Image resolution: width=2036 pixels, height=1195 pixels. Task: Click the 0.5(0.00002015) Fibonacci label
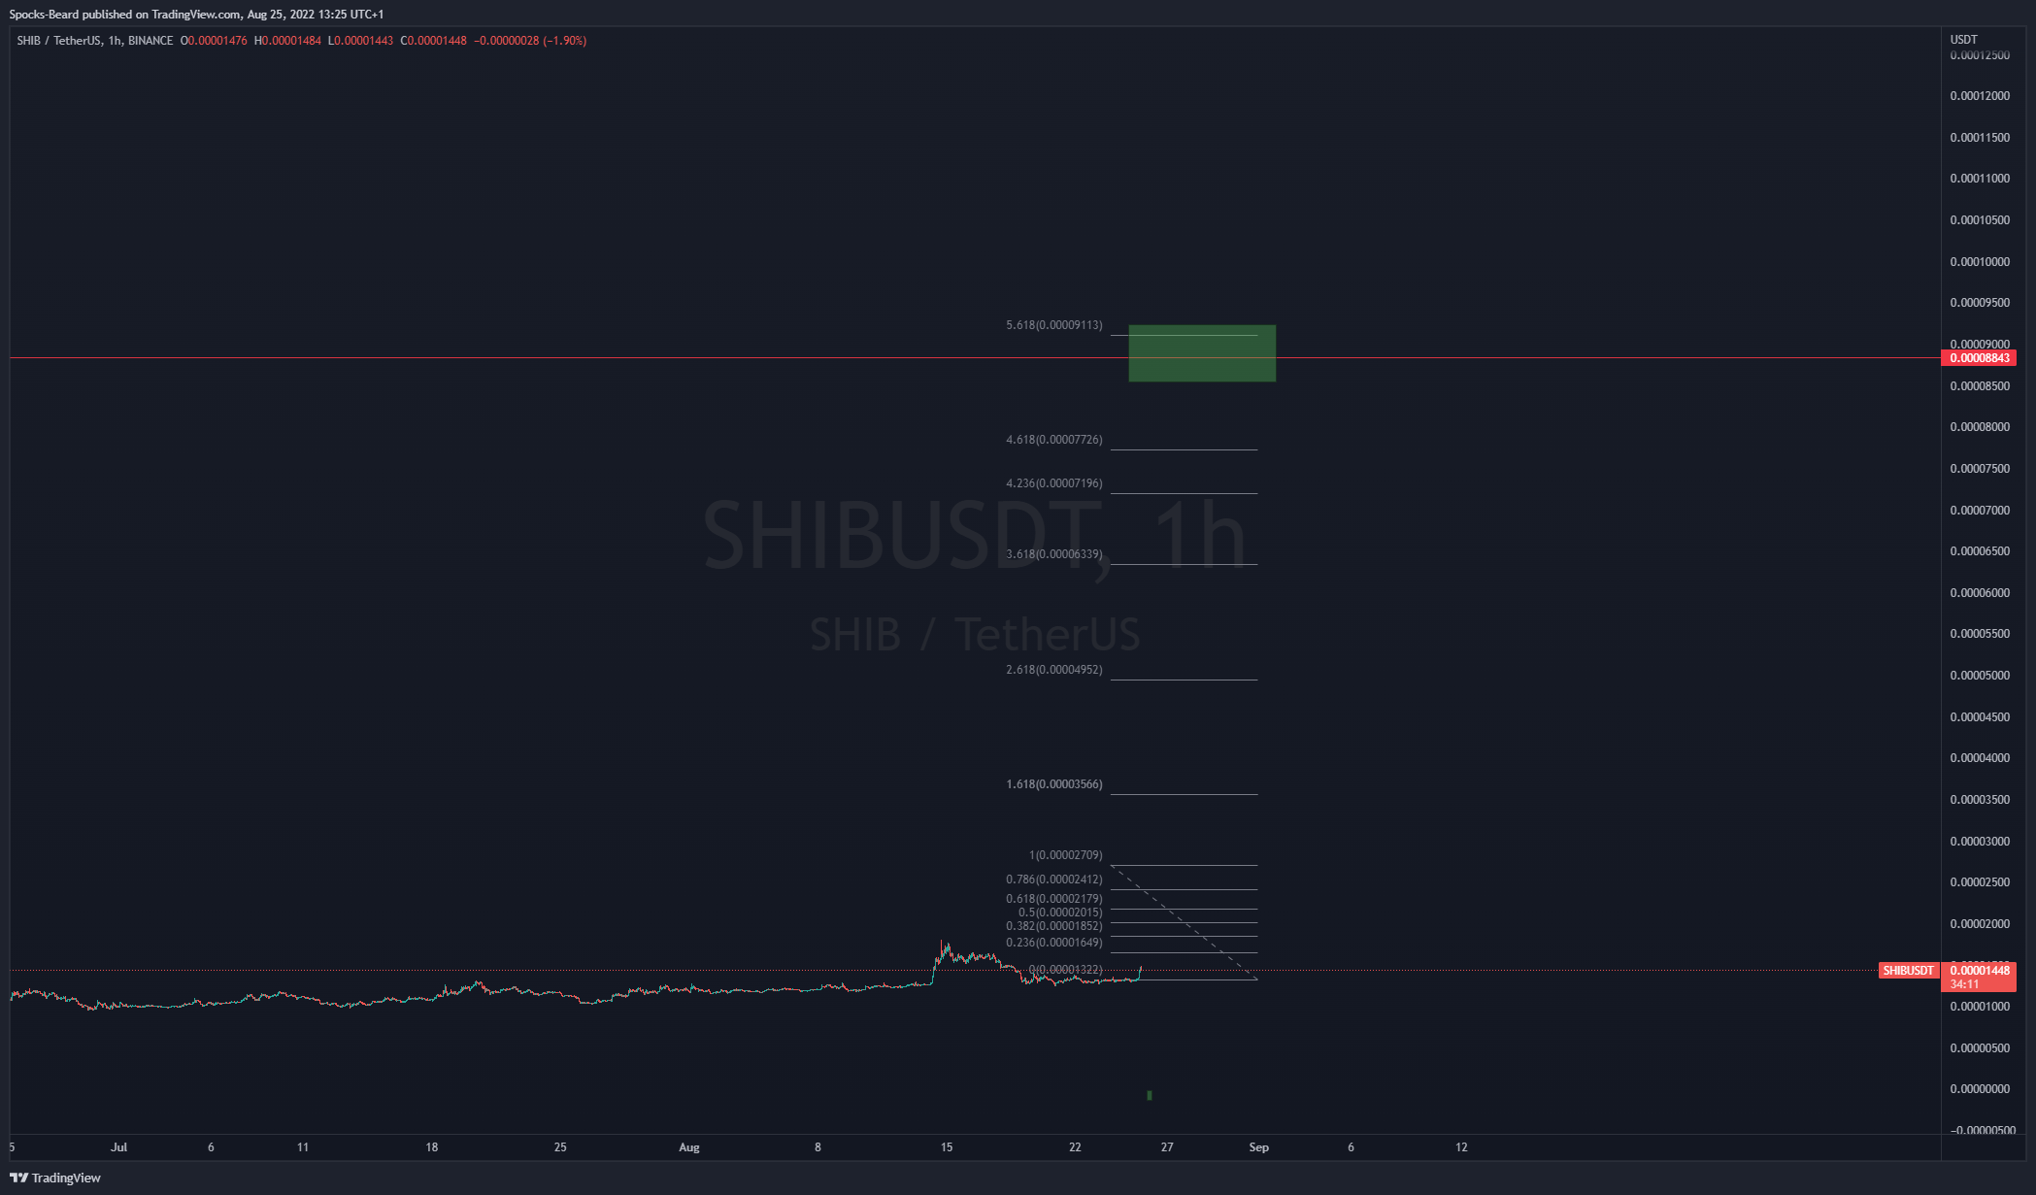pyautogui.click(x=1060, y=913)
